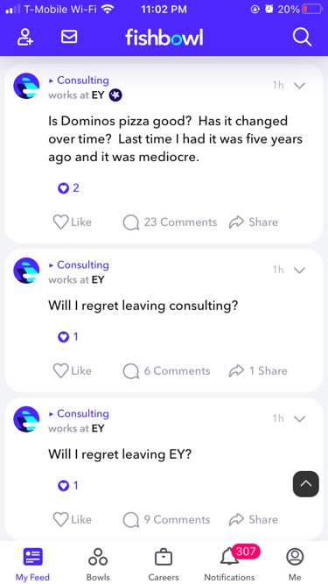
Task: Expand options chevron on 'leaving EY' post
Action: 299,419
